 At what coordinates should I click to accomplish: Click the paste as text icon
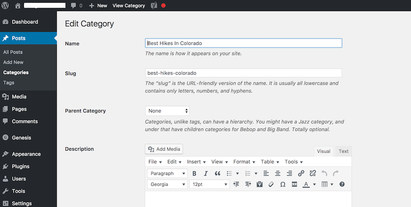(260, 184)
